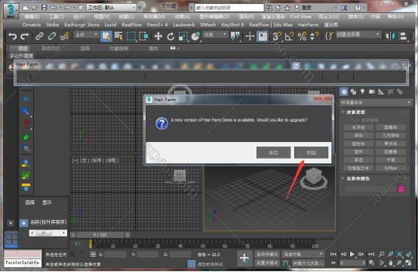
Task: Toggle the Window/Crossing selection icon
Action: [143, 36]
